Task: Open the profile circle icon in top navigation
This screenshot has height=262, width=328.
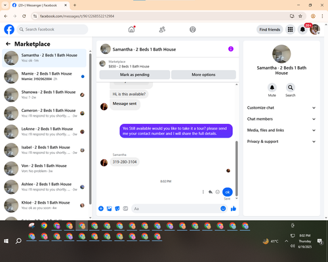Action: pyautogui.click(x=192, y=29)
